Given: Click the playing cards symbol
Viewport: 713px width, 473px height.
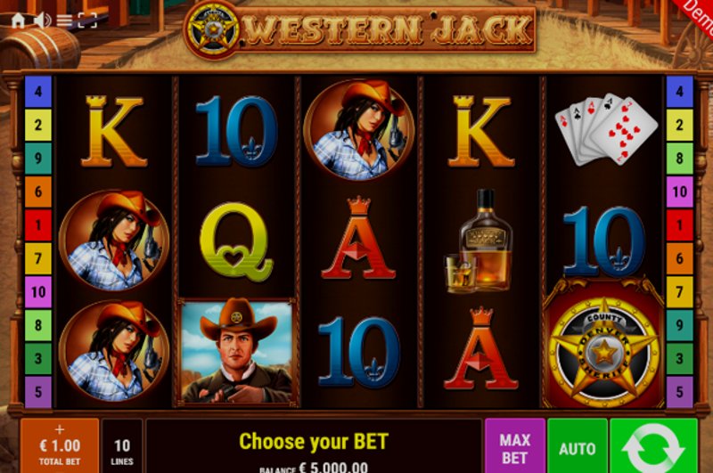Looking at the screenshot, I should coord(606,129).
